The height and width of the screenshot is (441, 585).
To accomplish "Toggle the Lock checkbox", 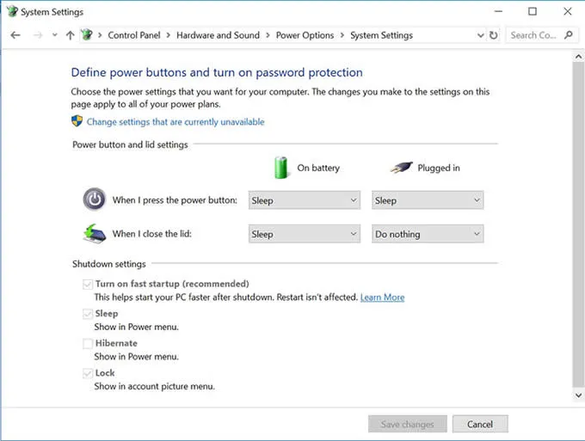I will [87, 373].
